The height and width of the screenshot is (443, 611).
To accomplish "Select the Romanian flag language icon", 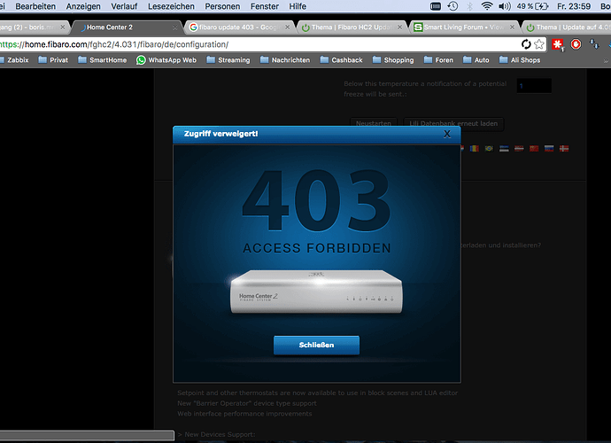I will 472,148.
